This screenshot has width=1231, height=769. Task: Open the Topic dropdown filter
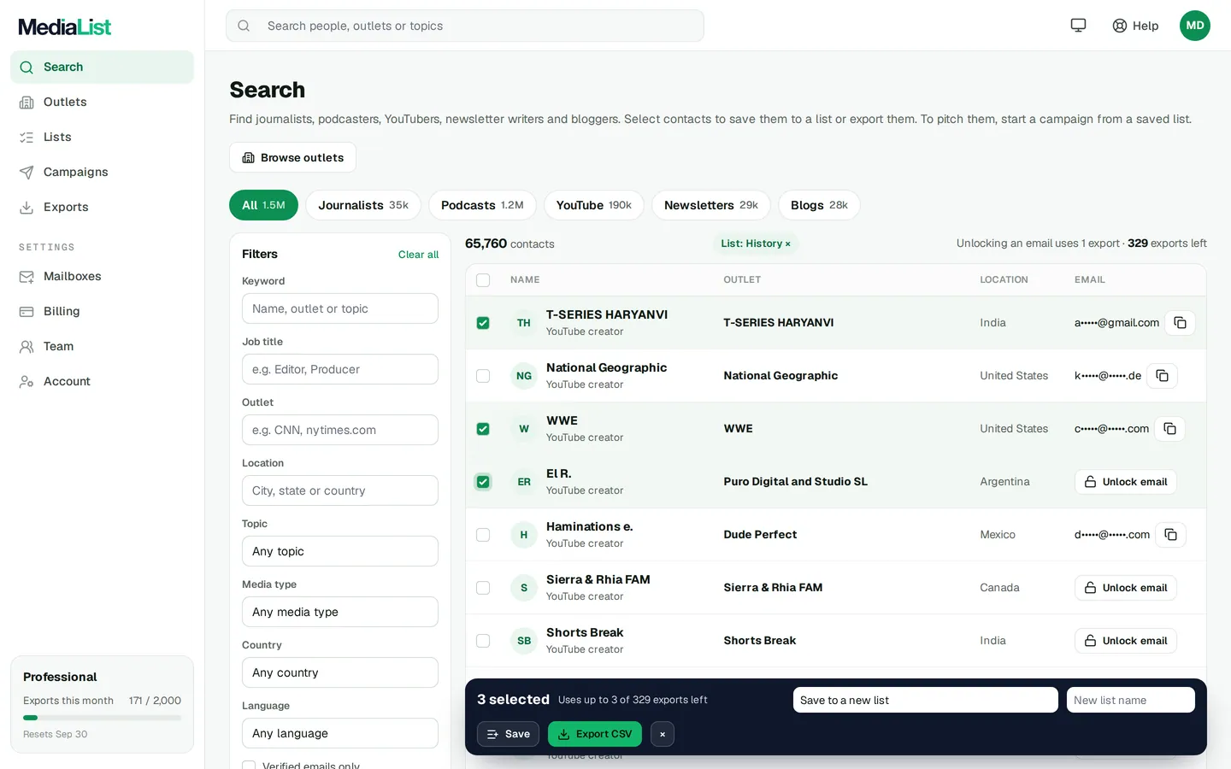pos(340,551)
